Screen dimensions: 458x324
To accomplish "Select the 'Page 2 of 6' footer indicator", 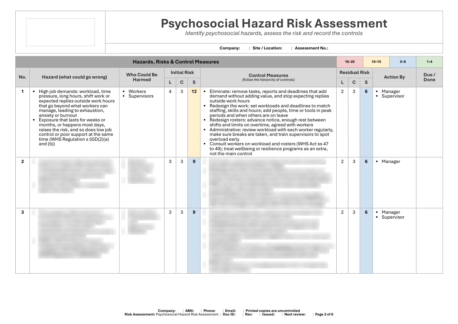I will coord(324,315).
